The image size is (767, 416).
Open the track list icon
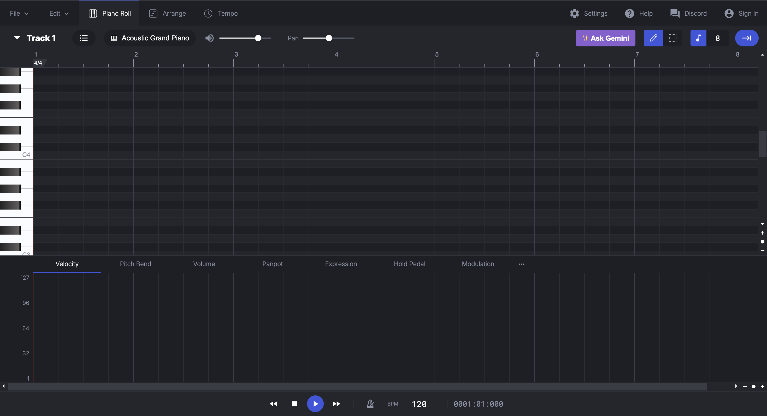coord(84,38)
